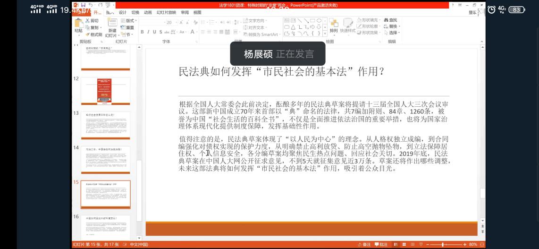Click the Paste clipboard icon
Image resolution: width=539 pixels, height=249 pixels.
click(79, 23)
